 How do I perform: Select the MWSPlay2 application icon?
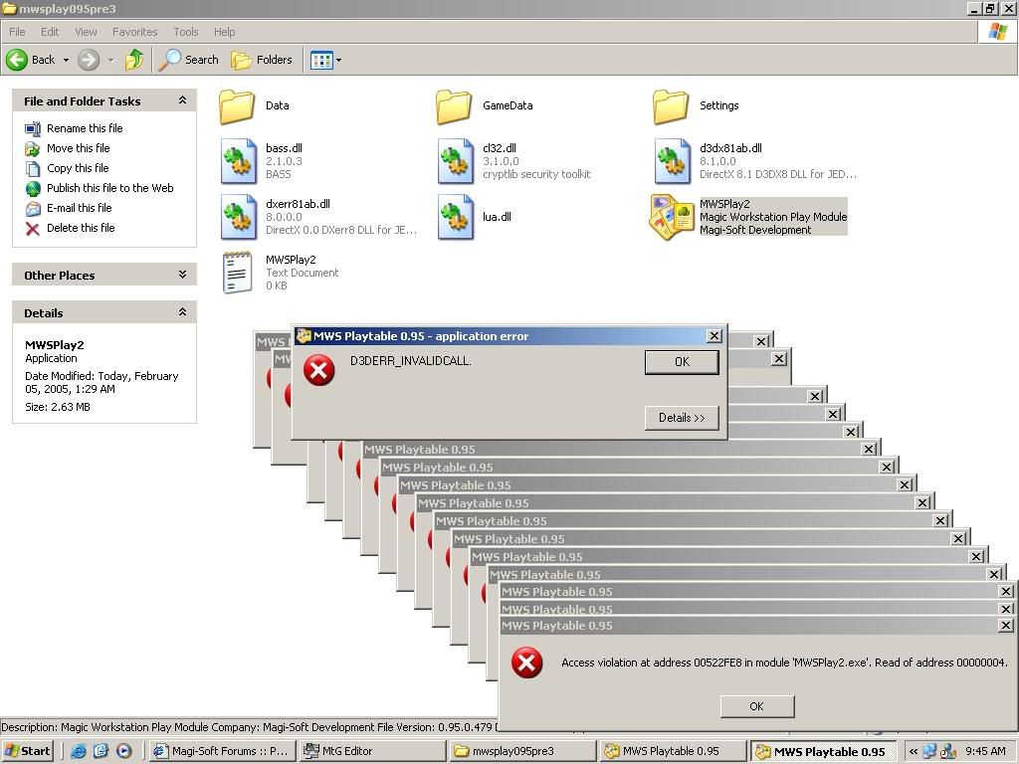(672, 217)
